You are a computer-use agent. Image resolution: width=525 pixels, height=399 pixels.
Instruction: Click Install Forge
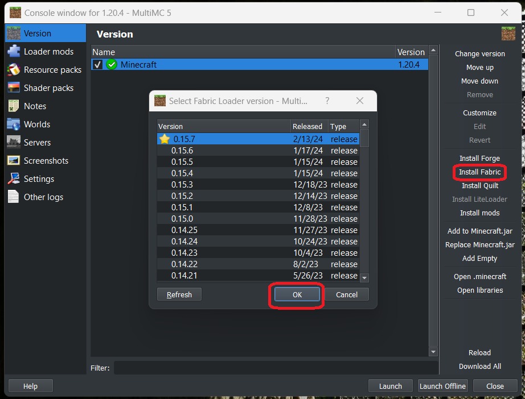479,158
